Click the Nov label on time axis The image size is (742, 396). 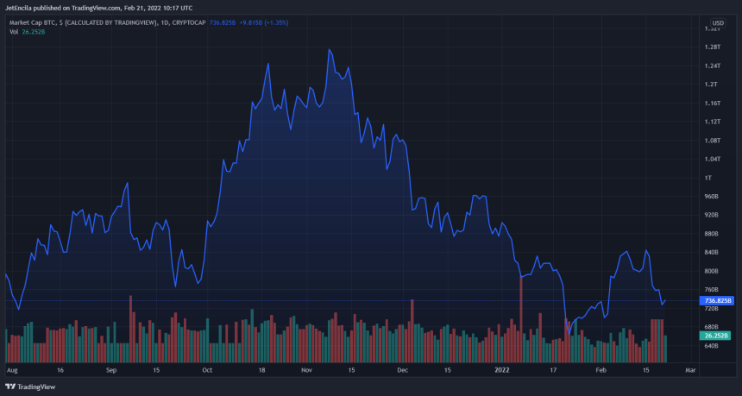click(x=305, y=369)
